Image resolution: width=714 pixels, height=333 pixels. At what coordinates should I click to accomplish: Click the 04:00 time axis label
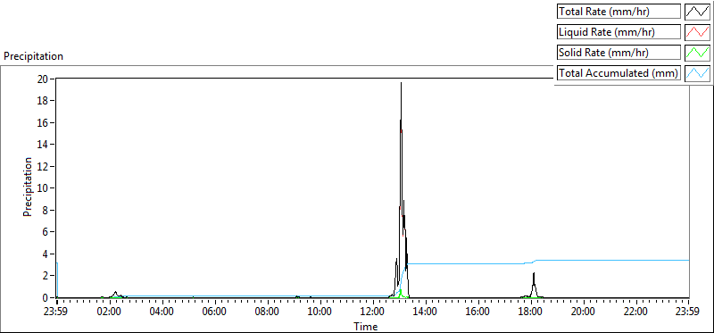(162, 312)
